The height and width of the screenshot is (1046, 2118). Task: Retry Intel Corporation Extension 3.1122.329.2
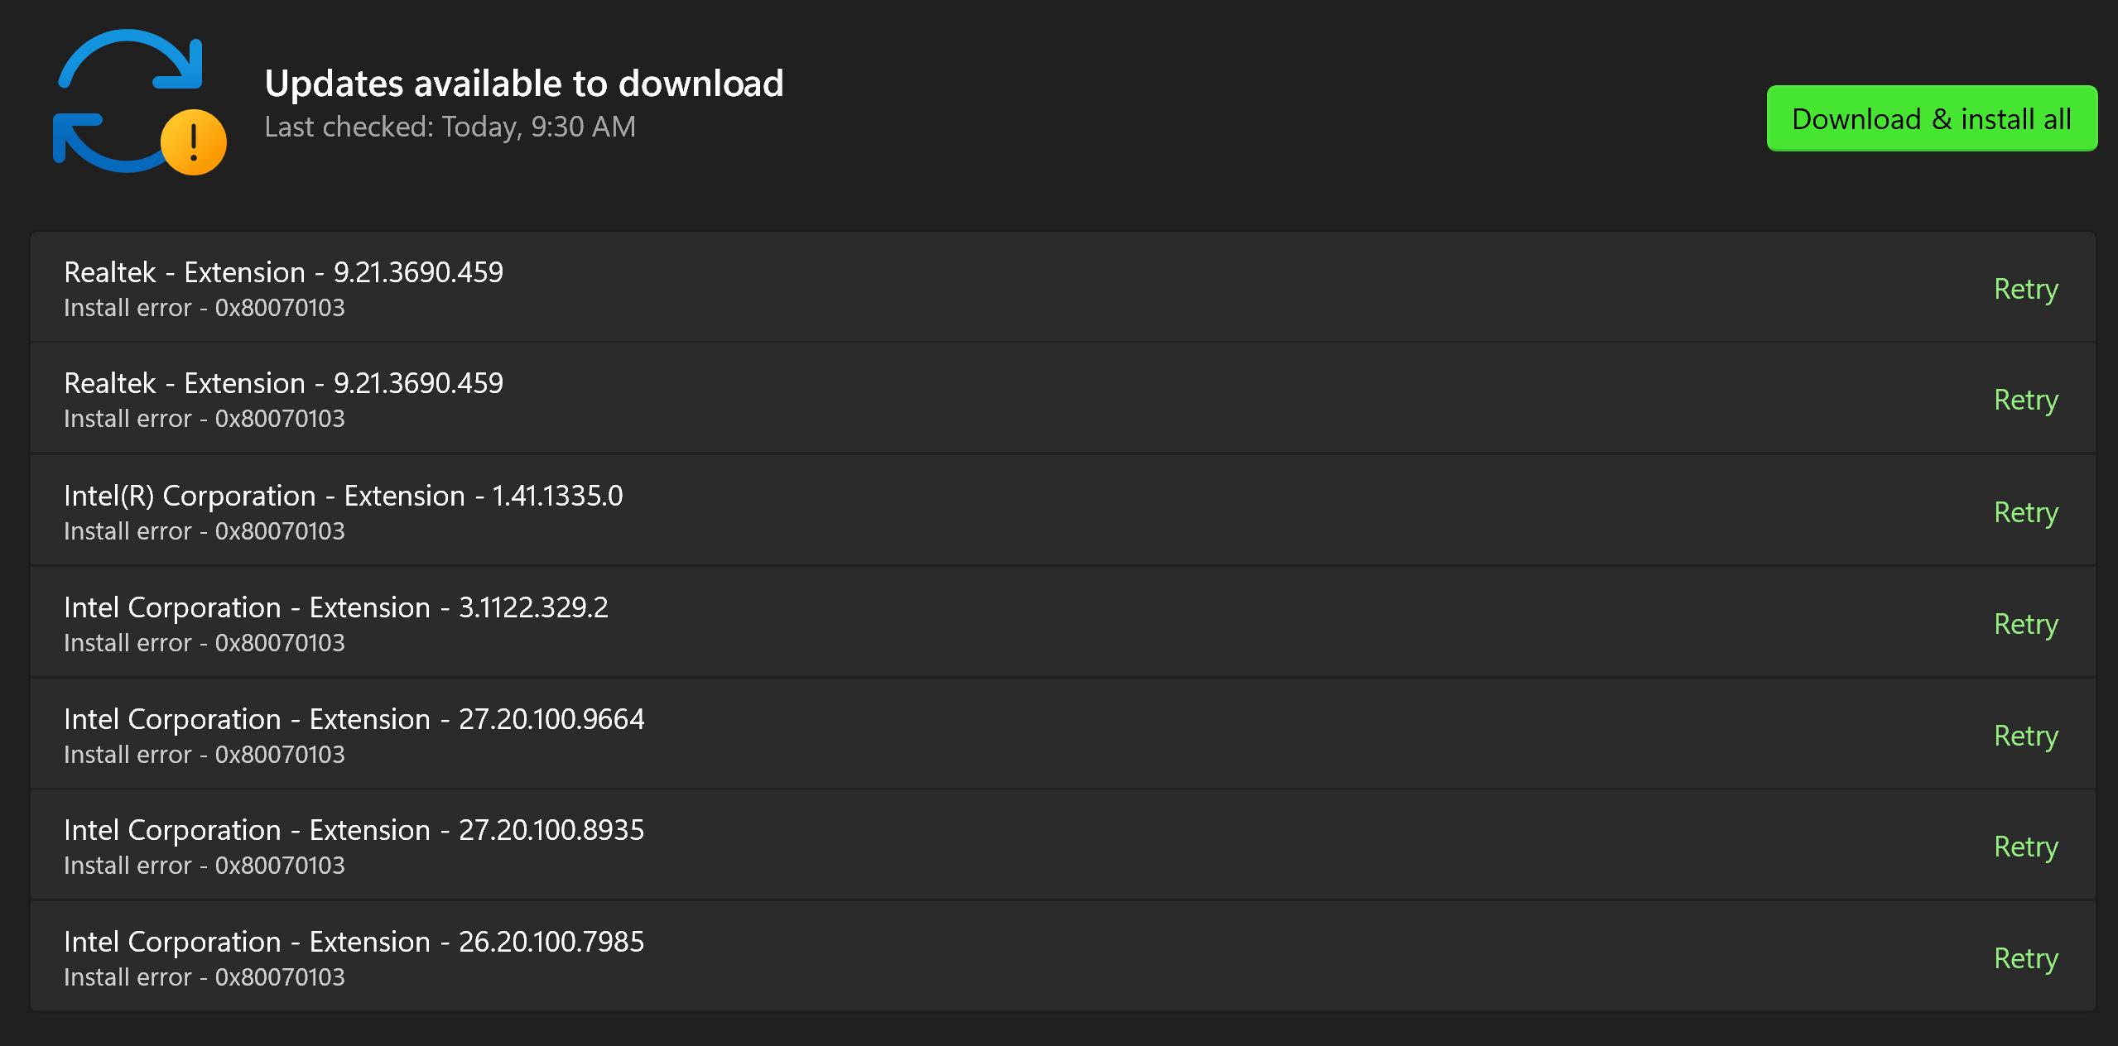2025,624
